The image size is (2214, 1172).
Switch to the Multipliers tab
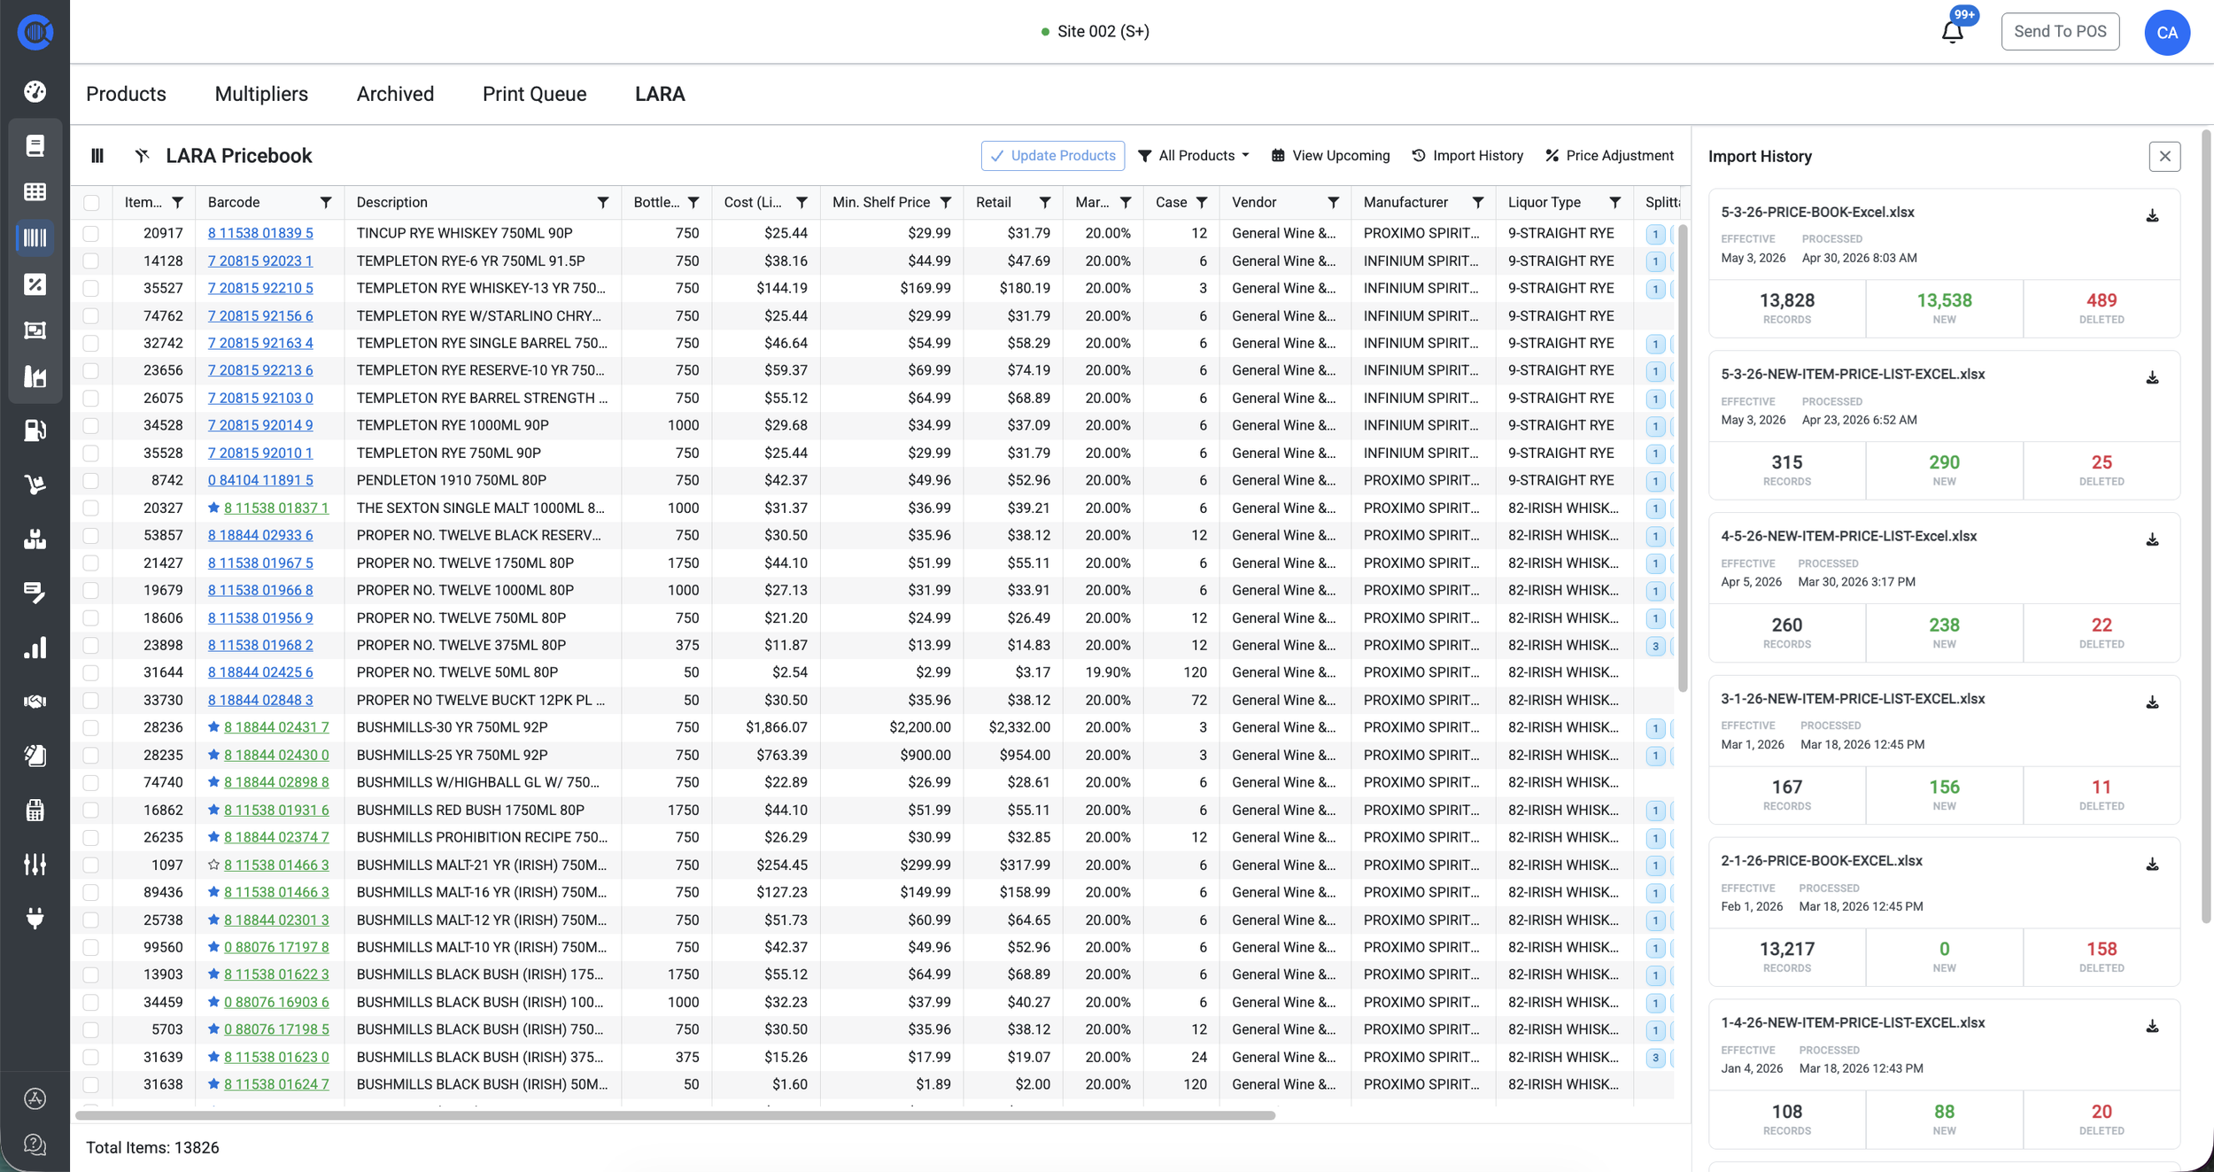tap(261, 94)
